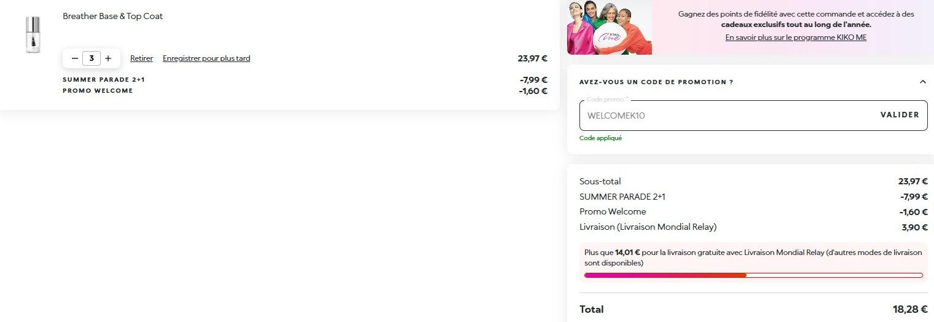This screenshot has height=322, width=934.
Task: Open the Breather Base & Top Coat thumbnail
Action: pyautogui.click(x=33, y=34)
